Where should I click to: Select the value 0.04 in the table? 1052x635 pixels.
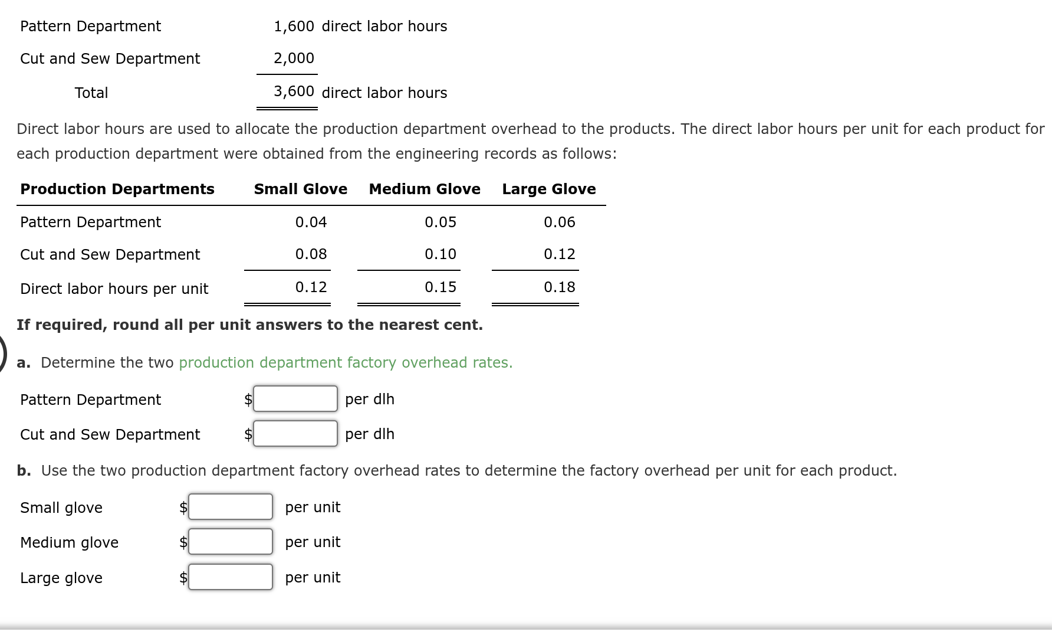point(311,222)
